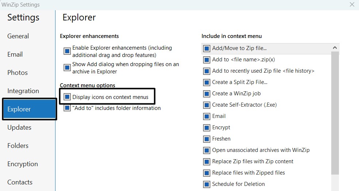Click the scroll up arrow in context list

pos(335,48)
